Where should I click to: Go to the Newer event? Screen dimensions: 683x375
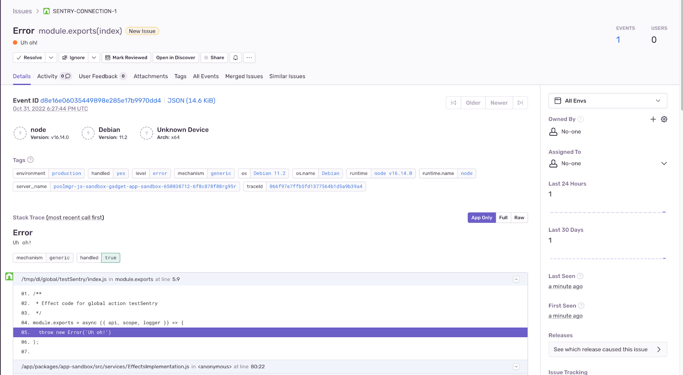[499, 103]
